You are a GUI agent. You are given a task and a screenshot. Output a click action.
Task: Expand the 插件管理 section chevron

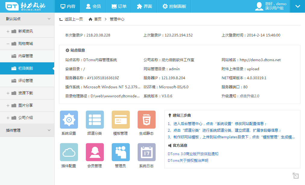click(x=49, y=130)
